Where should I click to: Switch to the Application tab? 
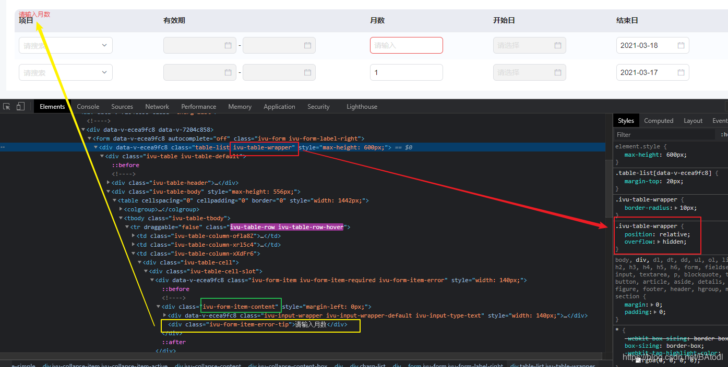(x=279, y=106)
